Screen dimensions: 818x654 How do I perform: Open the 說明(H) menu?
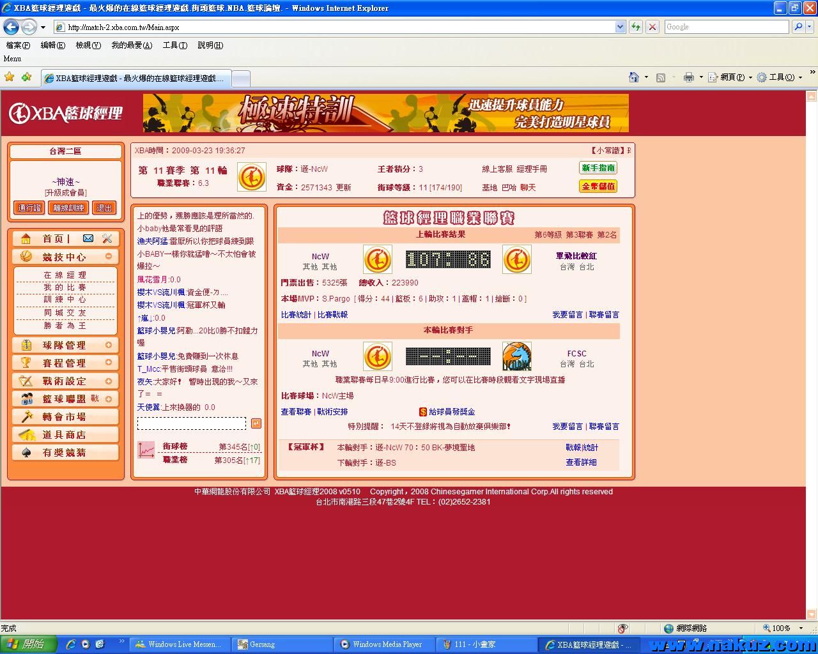pyautogui.click(x=210, y=45)
